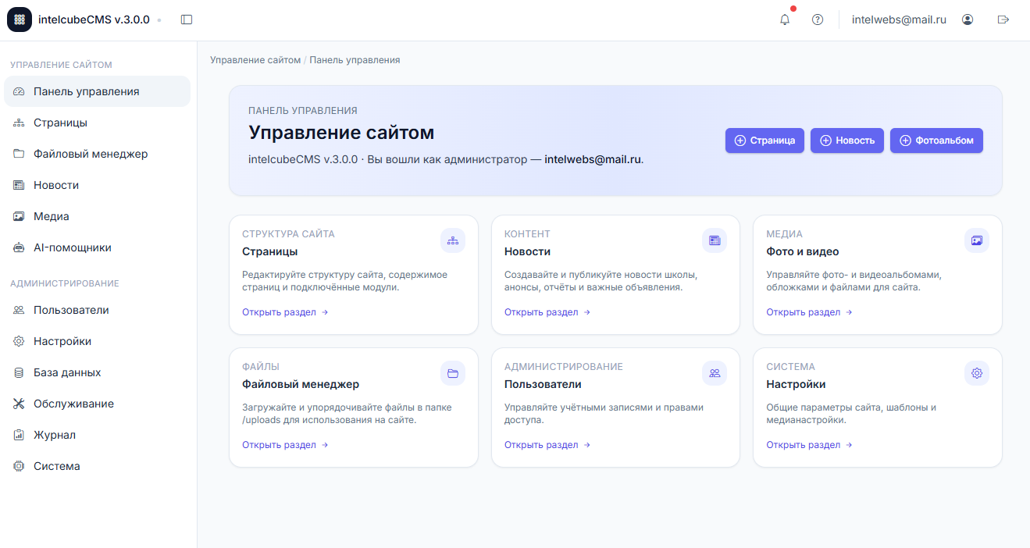The image size is (1030, 548).
Task: Click the logout icon in the header
Action: (1003, 19)
